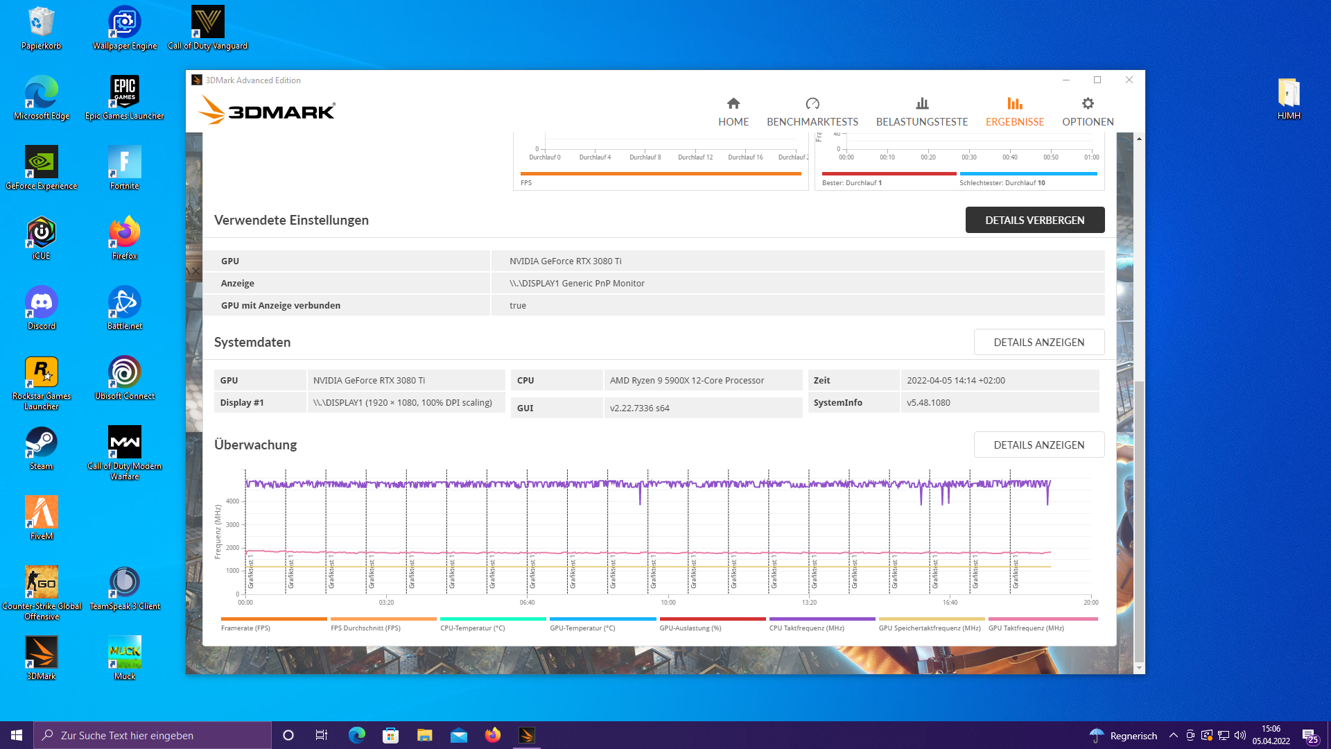Open the Home tab icon
The width and height of the screenshot is (1331, 749).
point(733,104)
